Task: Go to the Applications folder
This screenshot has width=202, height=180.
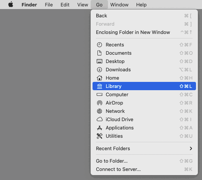Action: (144, 128)
